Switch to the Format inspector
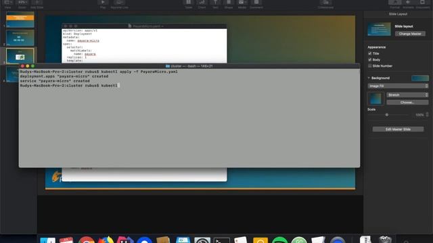 click(x=395, y=4)
